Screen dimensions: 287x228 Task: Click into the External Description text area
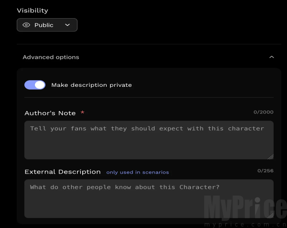point(149,198)
